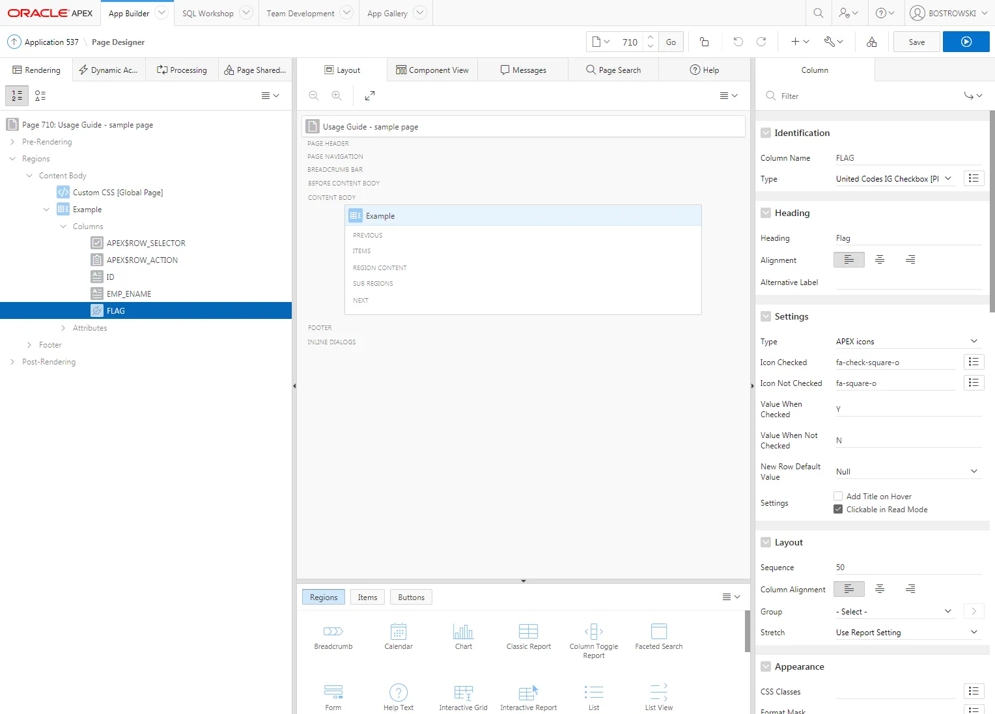Open the Shared Components icon in toolbar
995x714 pixels.
[x=871, y=42]
